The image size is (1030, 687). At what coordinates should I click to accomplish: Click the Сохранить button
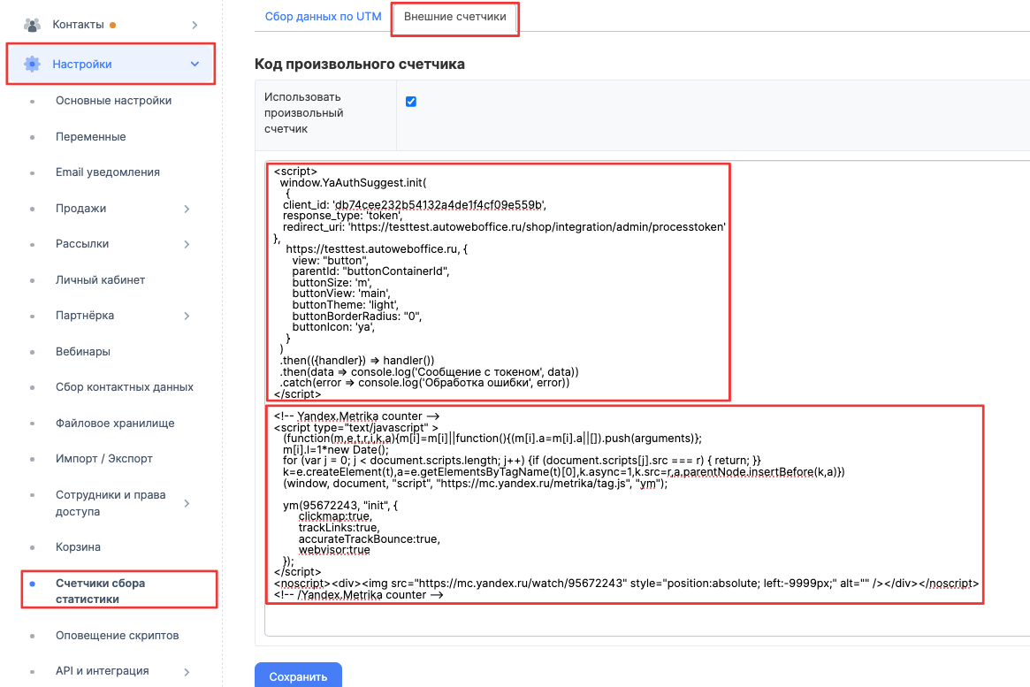(298, 676)
